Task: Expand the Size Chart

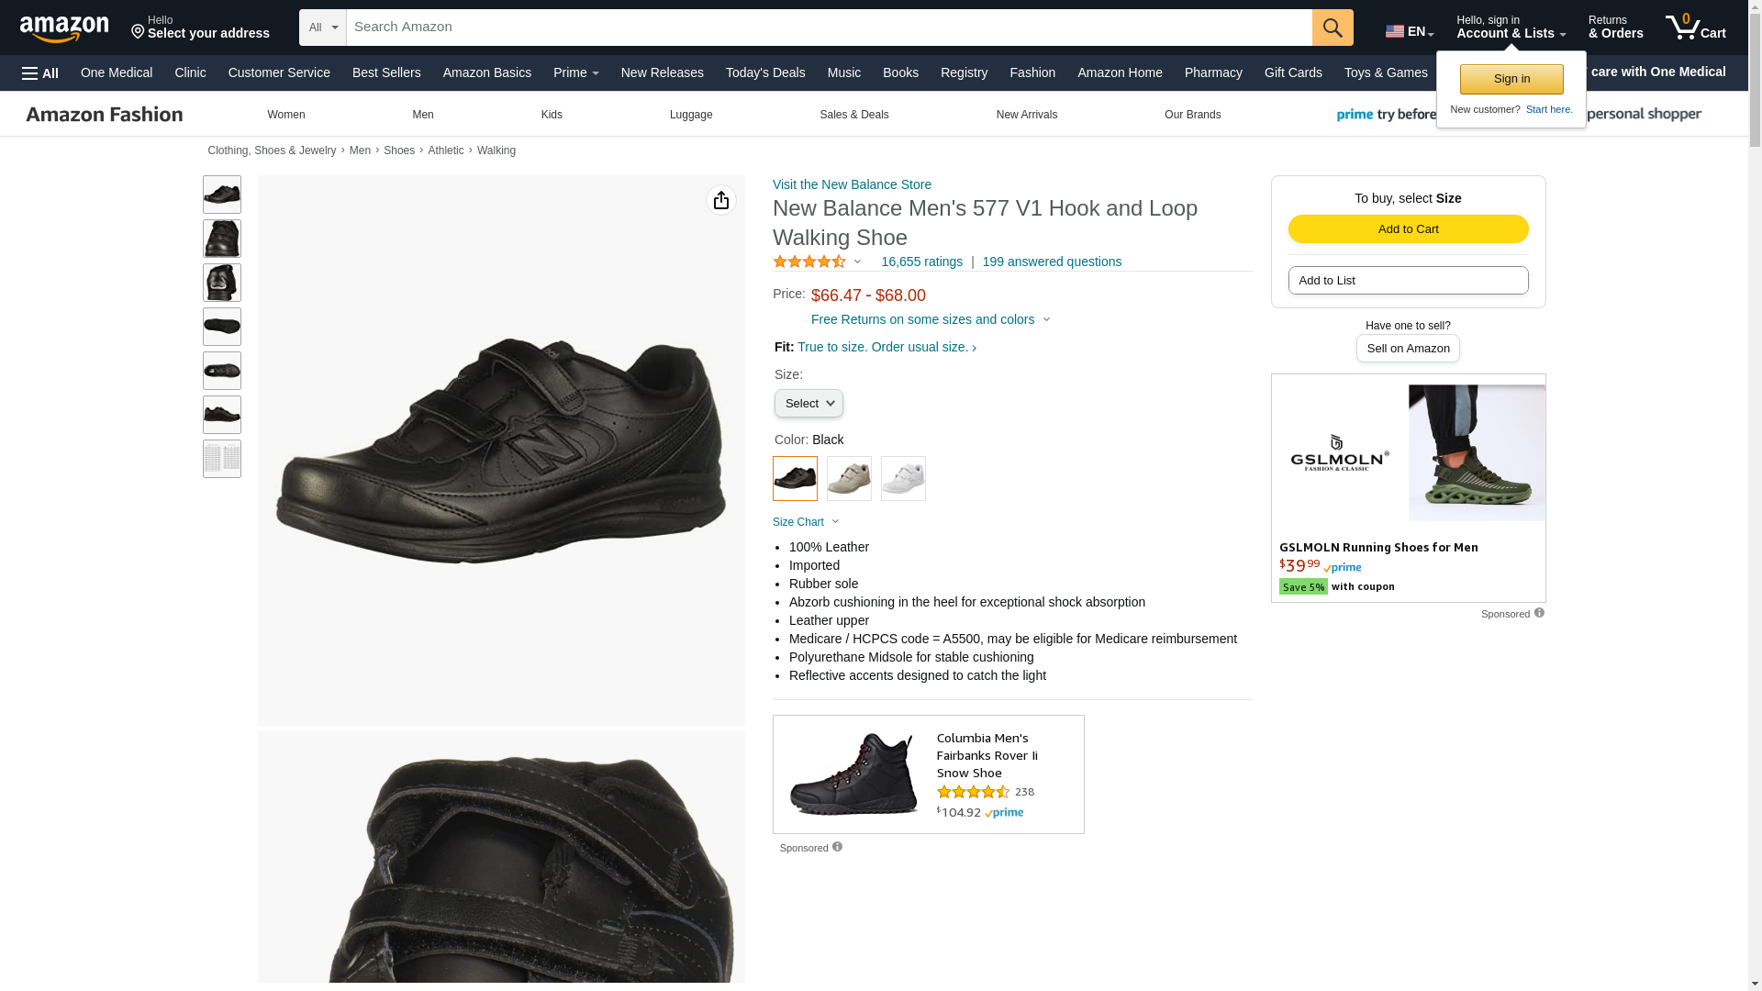Action: pyautogui.click(x=806, y=522)
